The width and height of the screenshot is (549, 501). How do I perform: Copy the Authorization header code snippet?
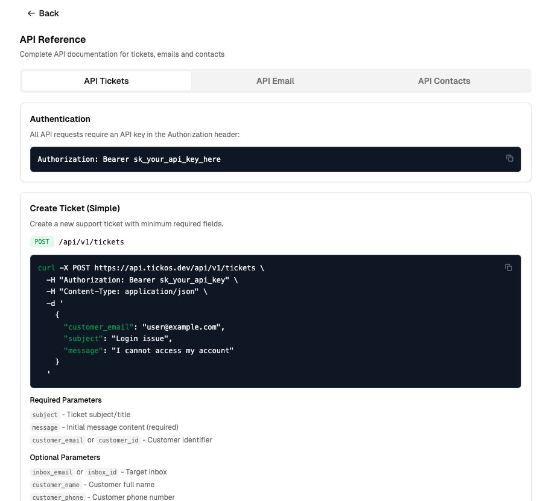tap(509, 158)
